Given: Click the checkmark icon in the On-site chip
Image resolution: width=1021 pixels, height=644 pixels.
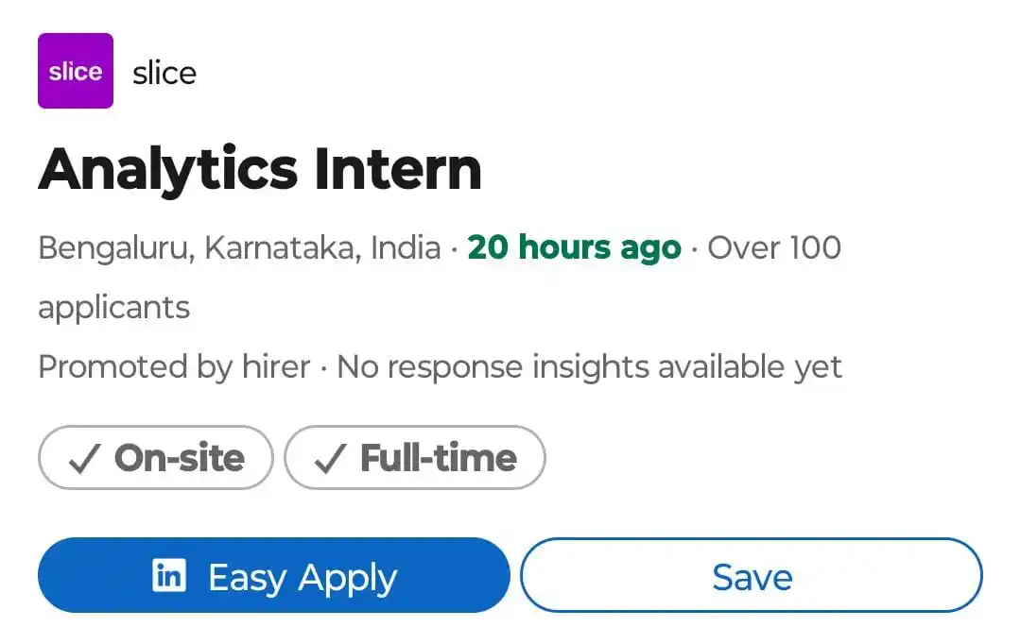Looking at the screenshot, I should 85,459.
